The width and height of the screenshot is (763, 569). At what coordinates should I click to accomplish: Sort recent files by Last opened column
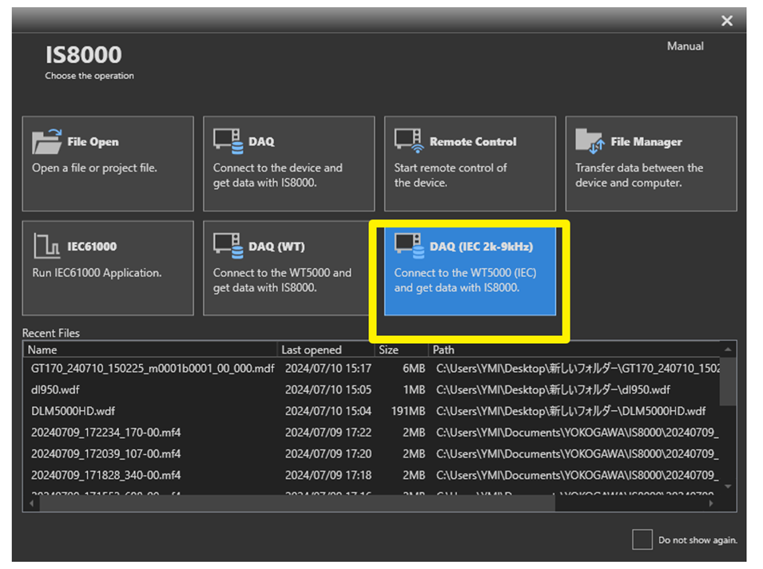[325, 350]
